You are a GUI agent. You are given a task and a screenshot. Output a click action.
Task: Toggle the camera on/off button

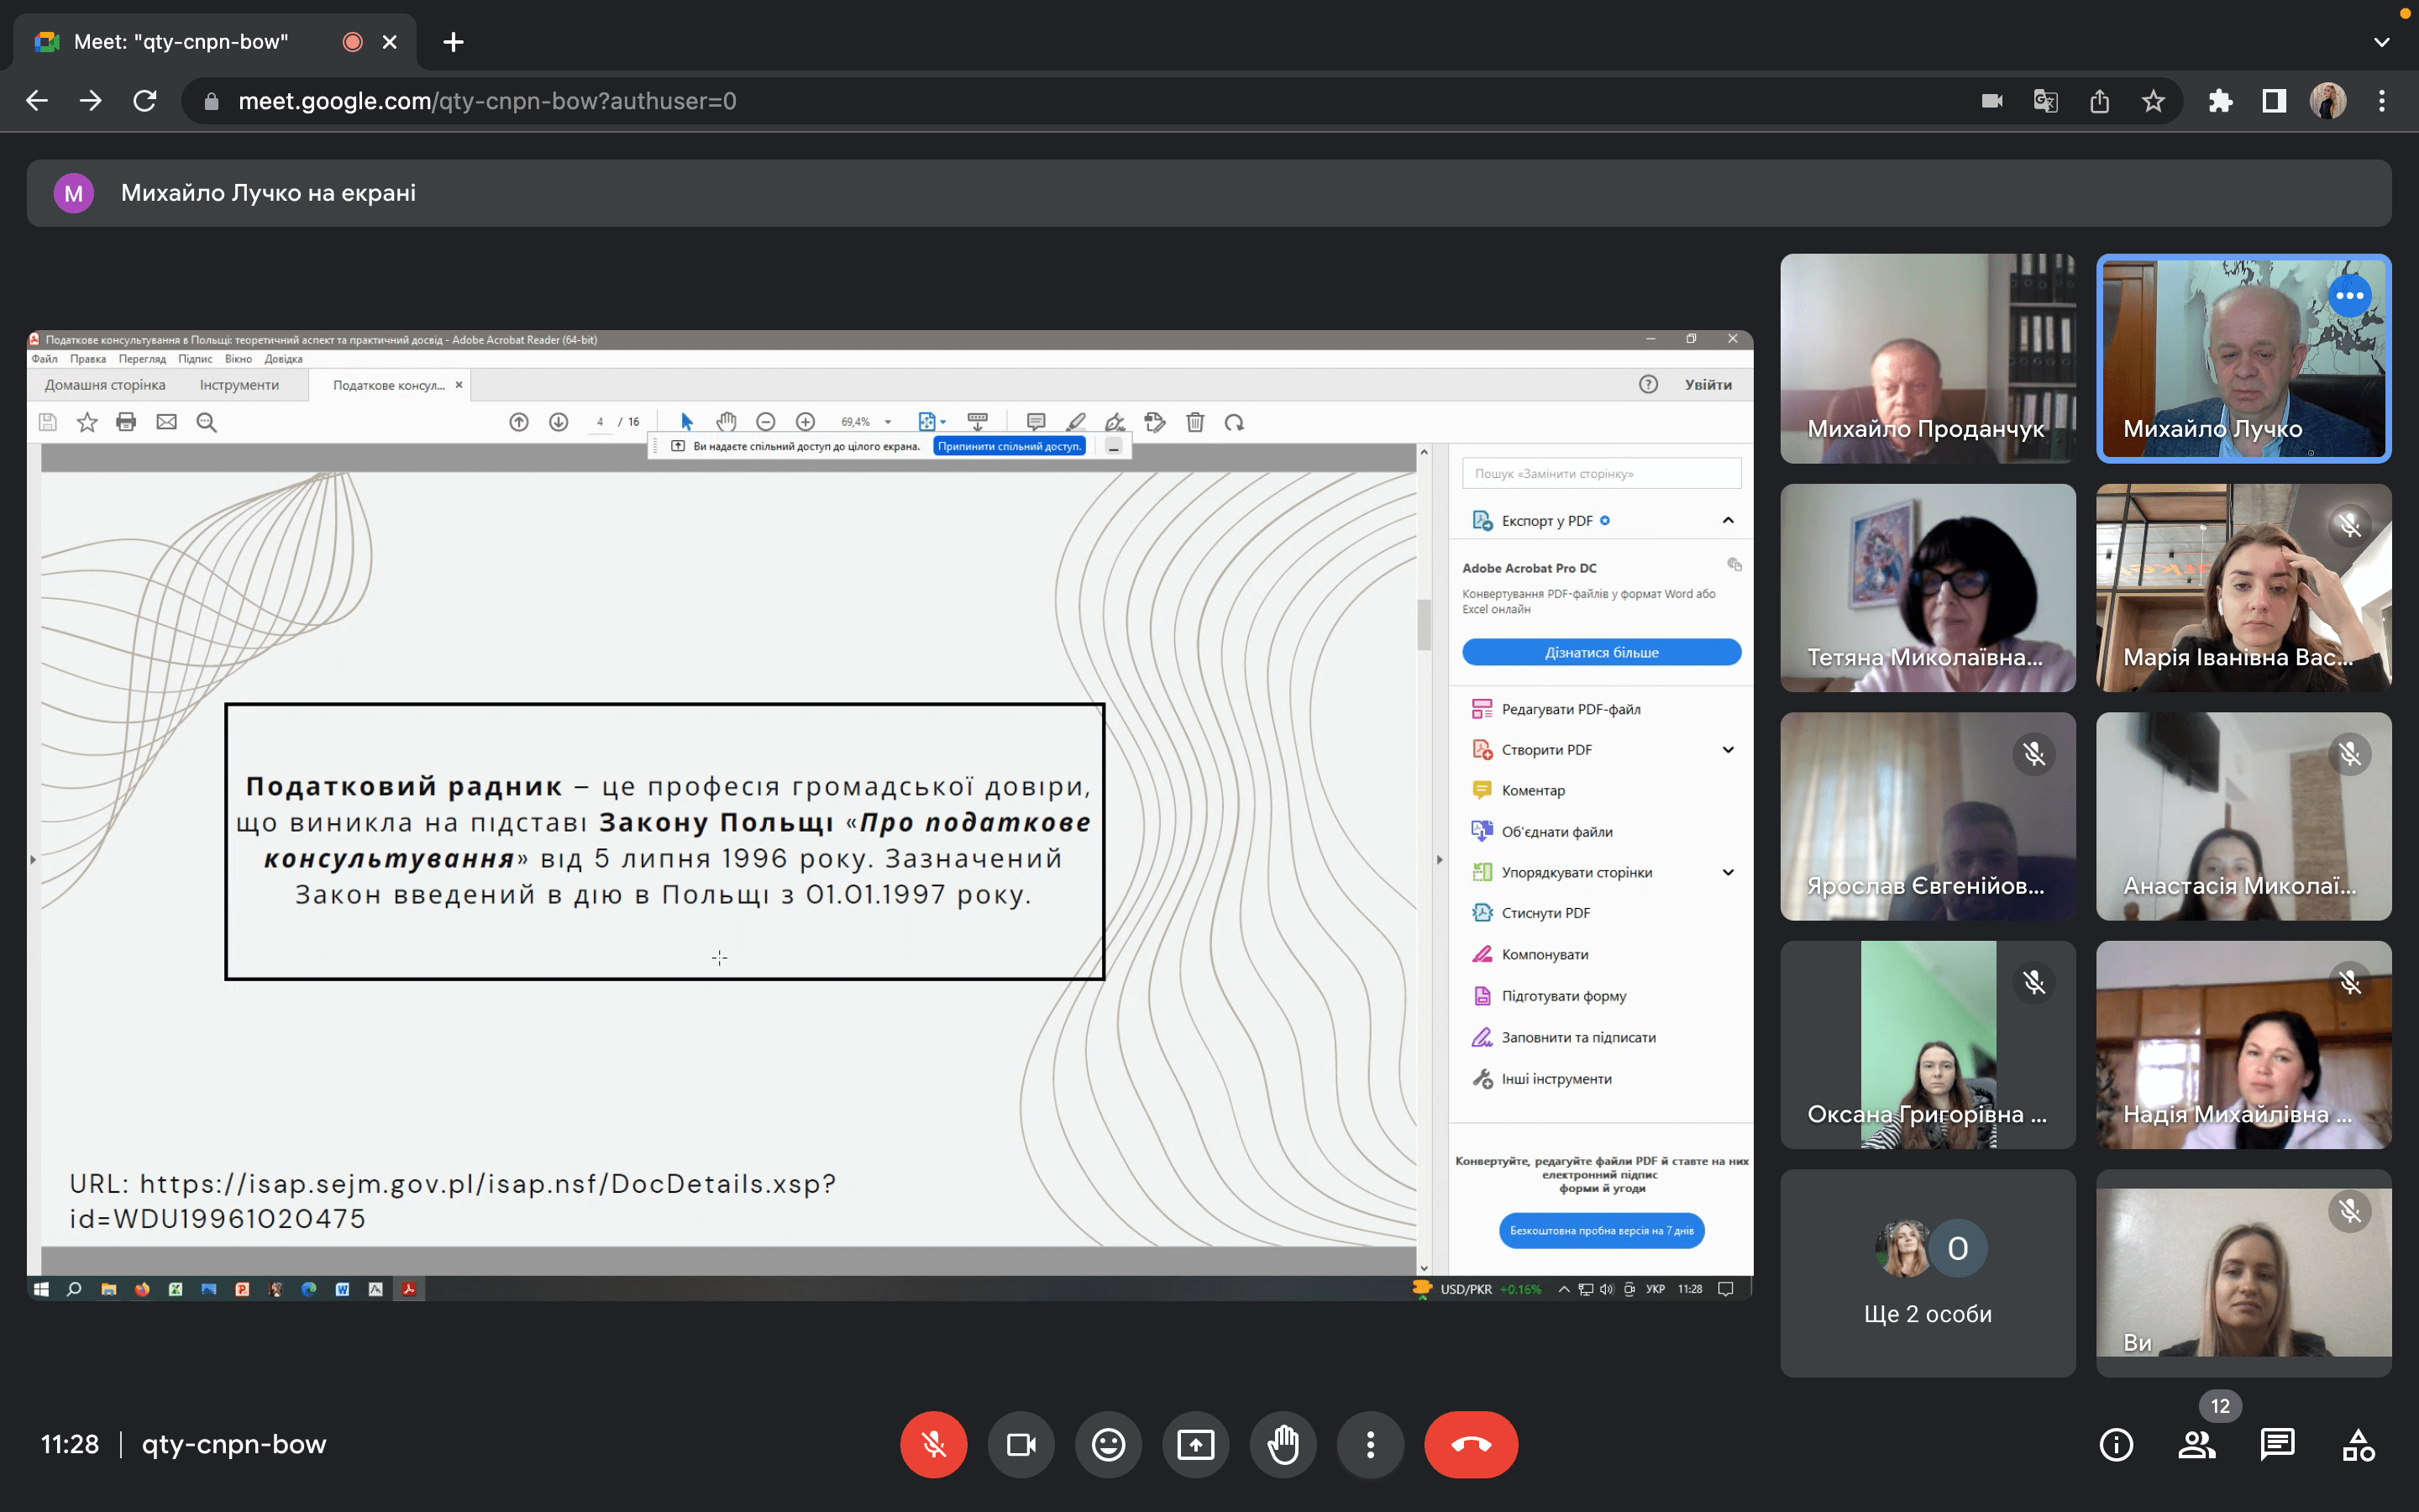(x=1021, y=1444)
